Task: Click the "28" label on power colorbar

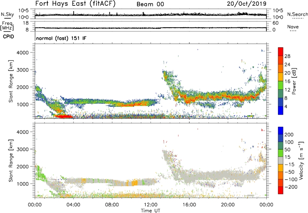Action: pos(287,56)
